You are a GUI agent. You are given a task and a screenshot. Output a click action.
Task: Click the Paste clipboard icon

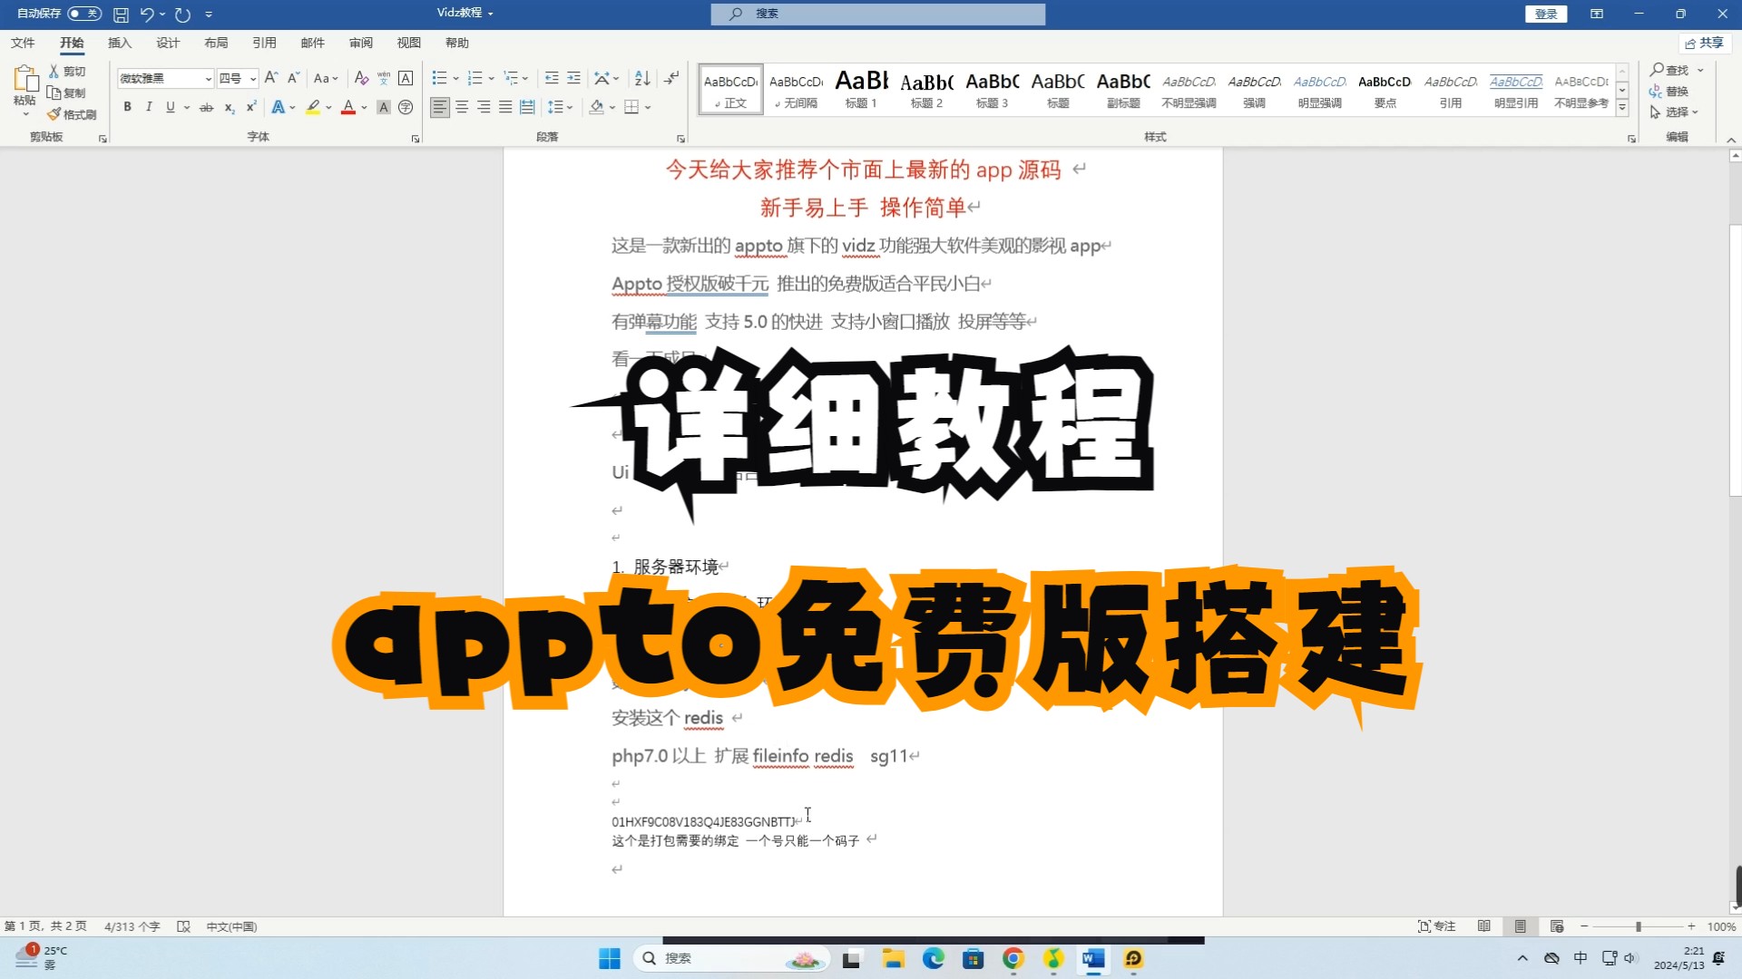[x=25, y=79]
